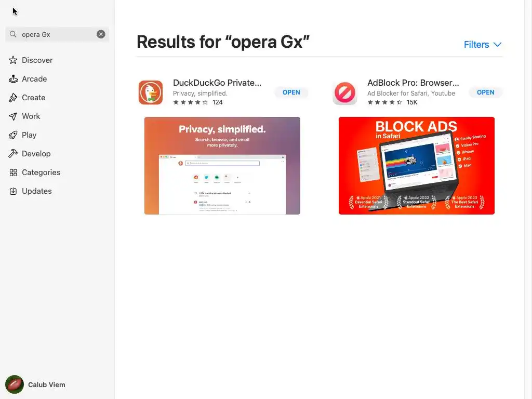This screenshot has height=399, width=532.
Task: Open the AdBlock Pro app
Action: (486, 92)
